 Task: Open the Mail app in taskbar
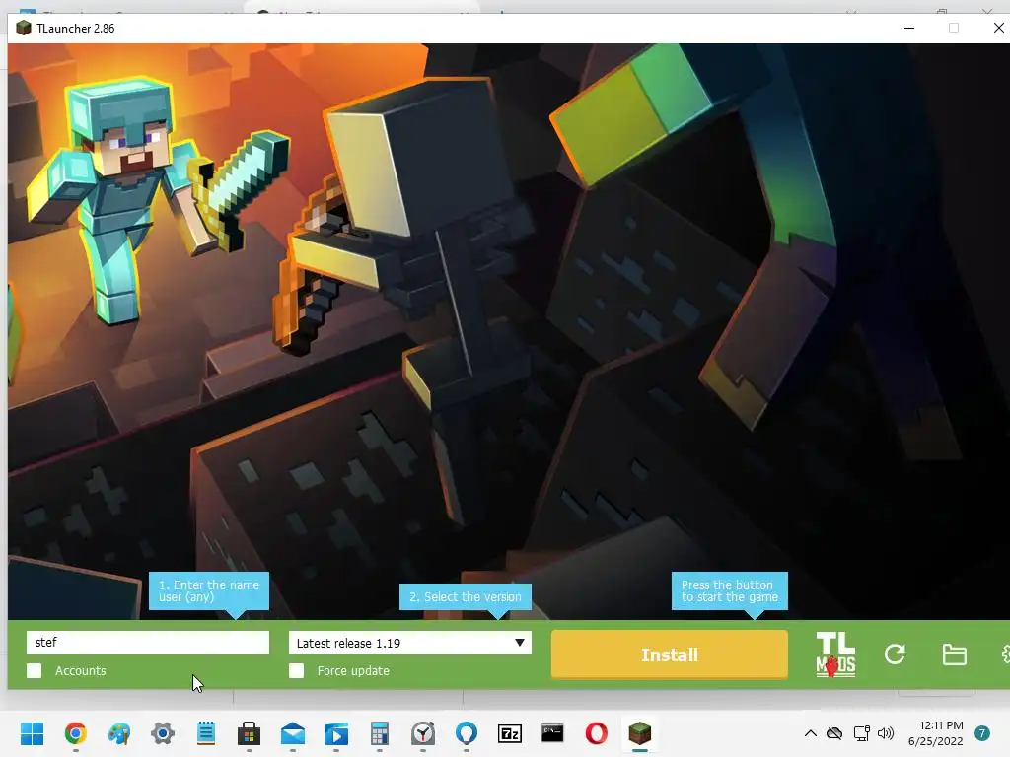[x=293, y=733]
